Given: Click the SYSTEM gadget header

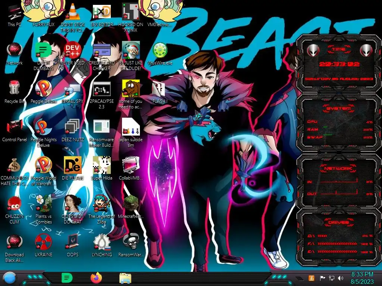Looking at the screenshot, I should pos(339,108).
